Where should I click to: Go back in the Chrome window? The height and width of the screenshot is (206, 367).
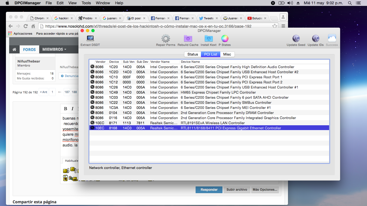(10, 26)
